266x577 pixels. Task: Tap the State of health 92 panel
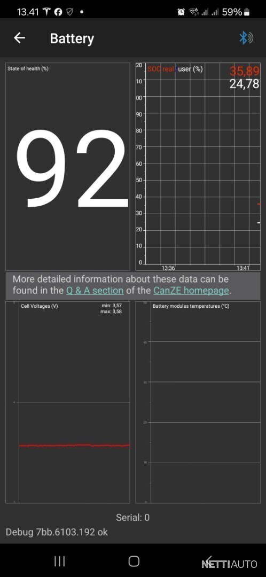(68, 167)
